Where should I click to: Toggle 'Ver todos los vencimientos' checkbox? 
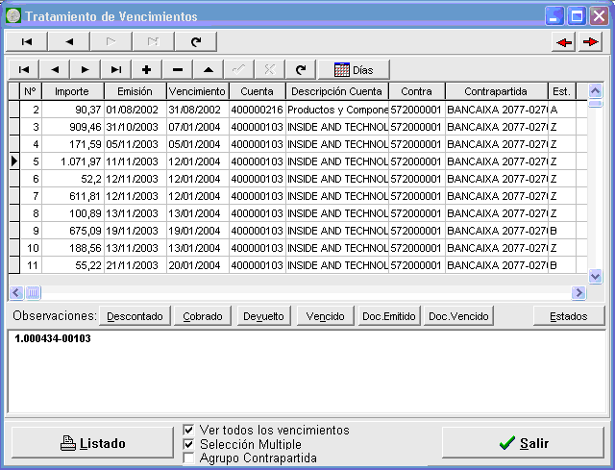[189, 431]
